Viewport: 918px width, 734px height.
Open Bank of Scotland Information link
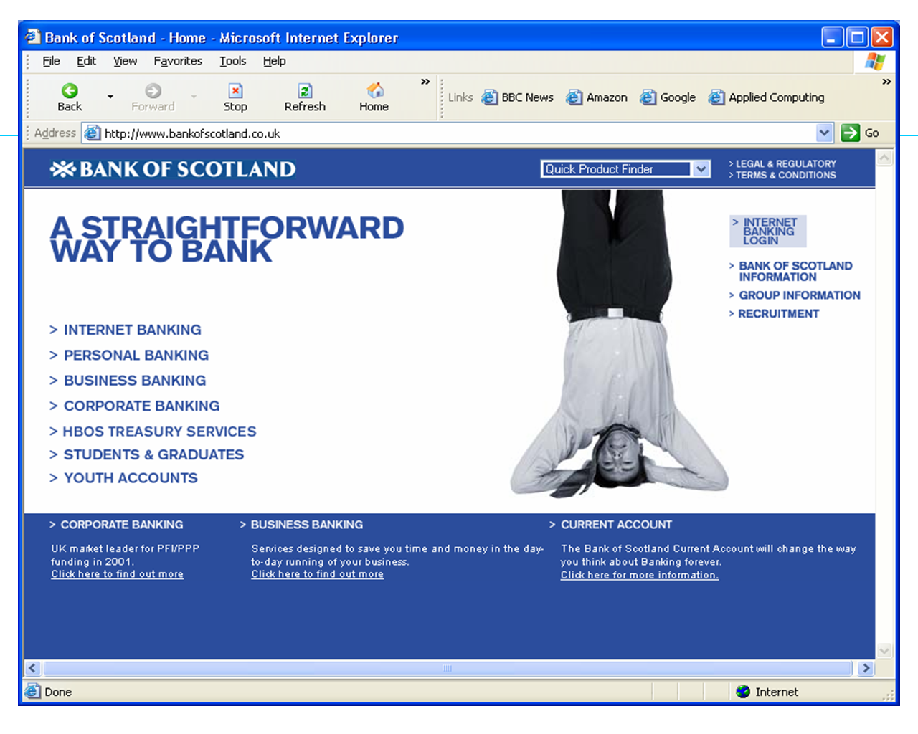click(x=791, y=271)
